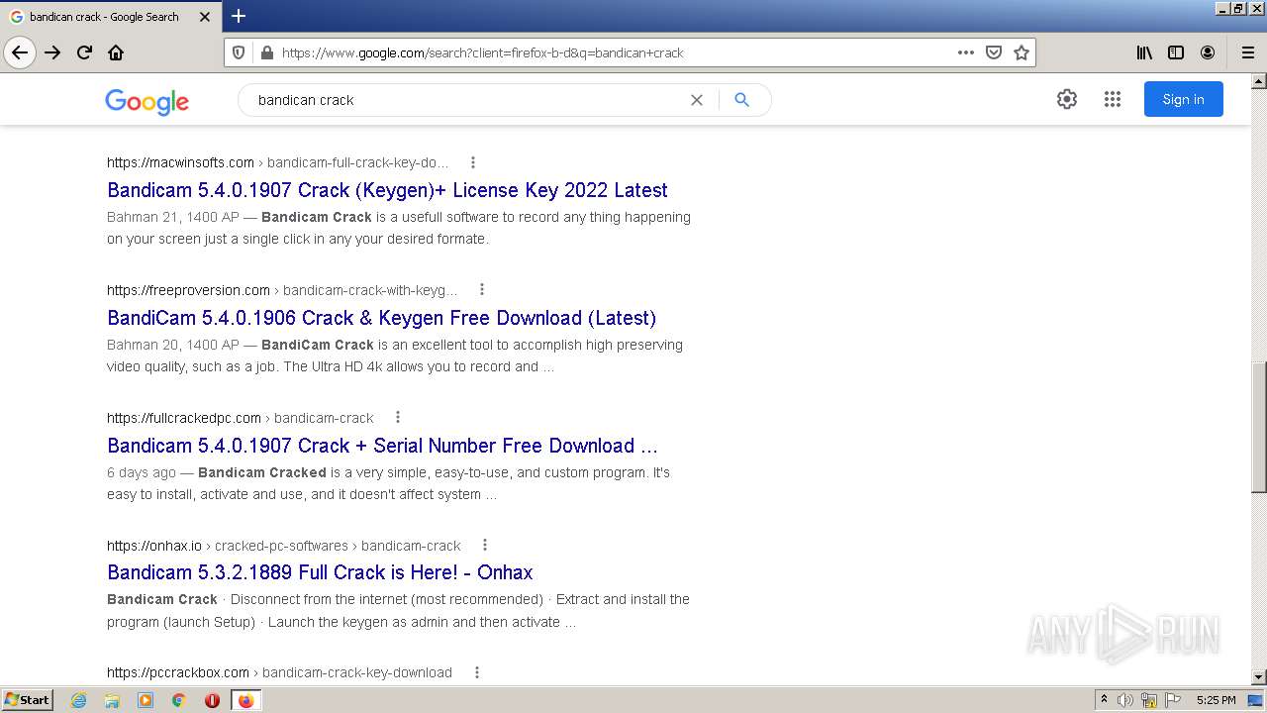Image resolution: width=1267 pixels, height=713 pixels.
Task: Select Firefox taskbar button
Action: (x=245, y=700)
